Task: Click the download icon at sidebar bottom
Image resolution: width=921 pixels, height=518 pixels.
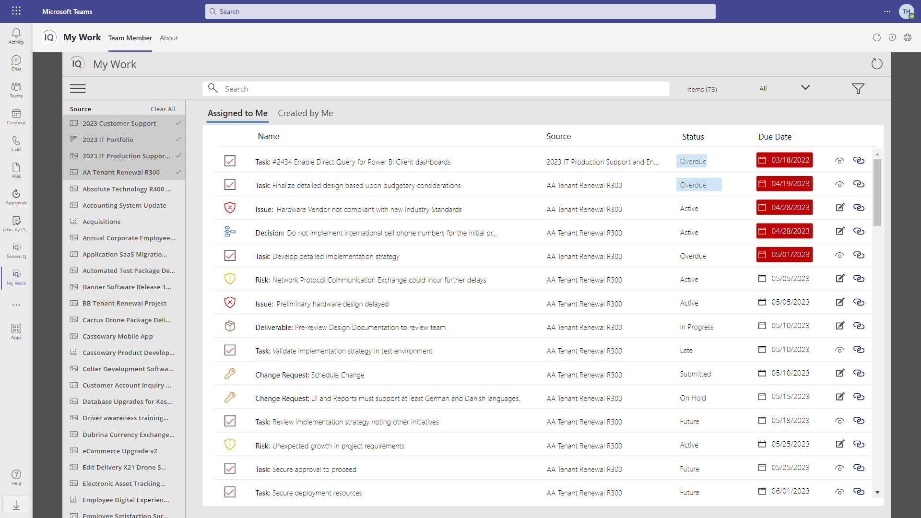Action: coord(16,505)
